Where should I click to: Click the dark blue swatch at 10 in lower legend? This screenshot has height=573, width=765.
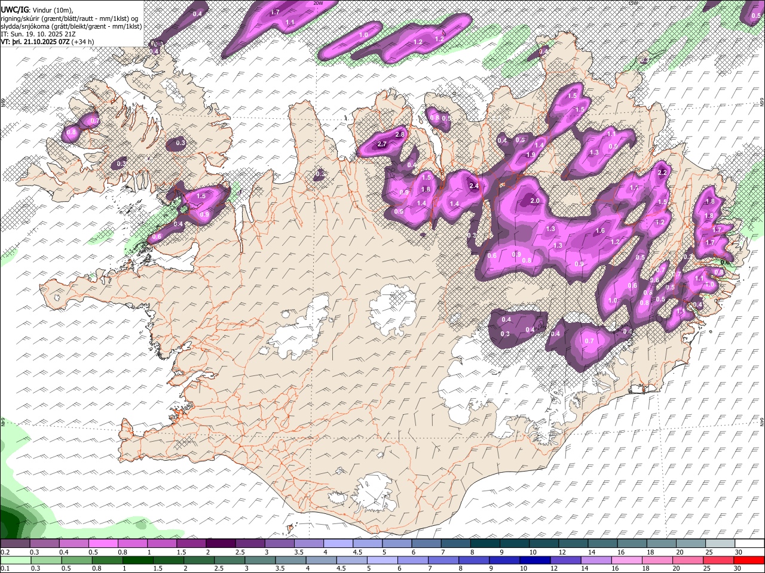click(534, 560)
